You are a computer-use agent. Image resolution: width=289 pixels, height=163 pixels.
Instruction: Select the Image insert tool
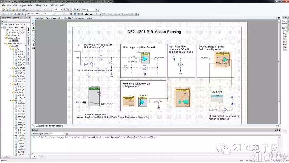[x=33, y=48]
